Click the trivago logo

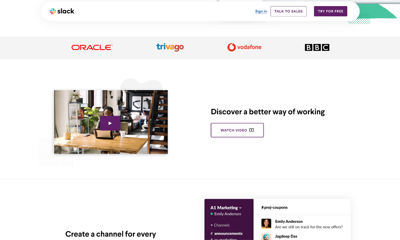click(x=170, y=47)
